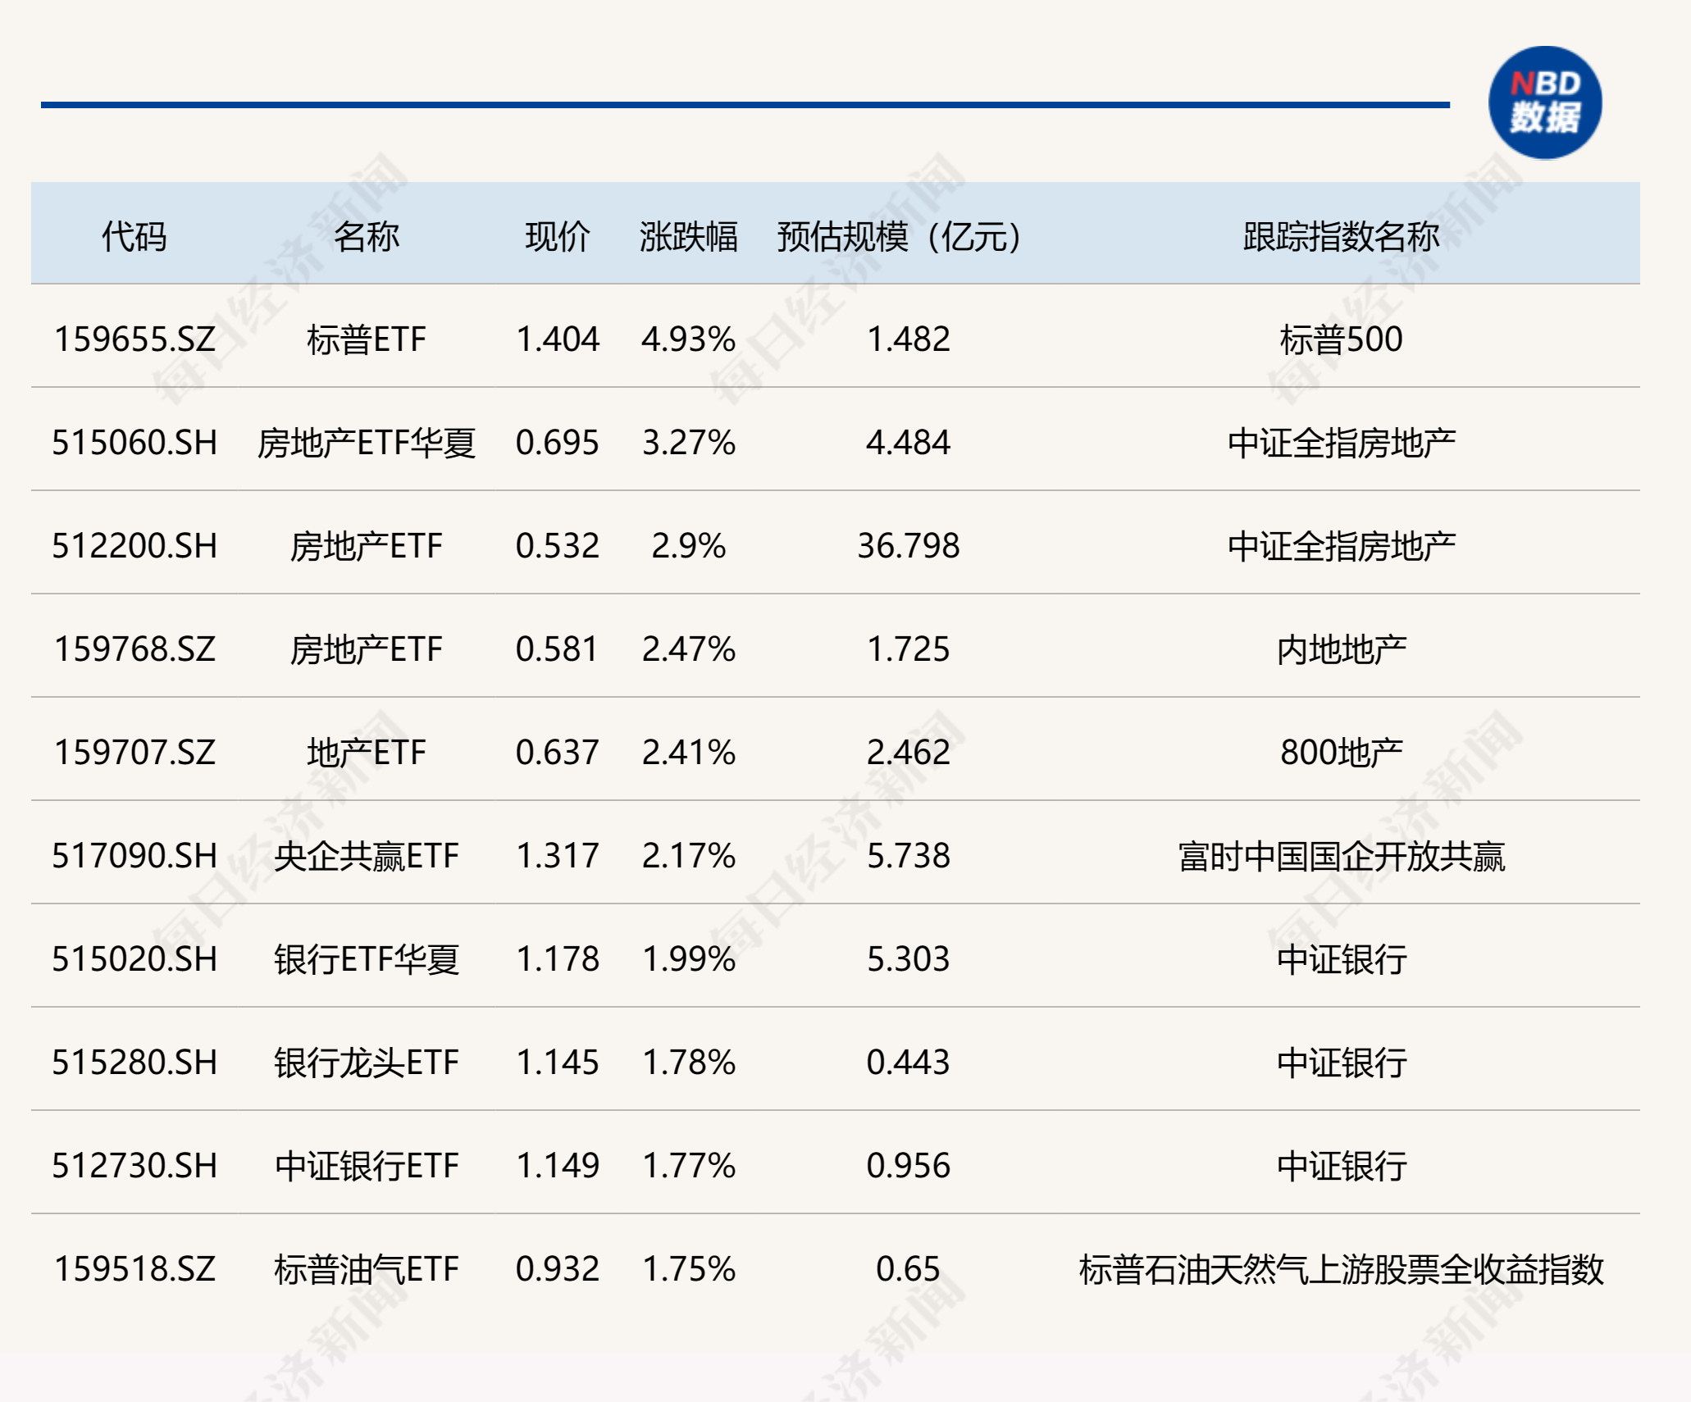
Task: Click change value 1.77%
Action: tap(689, 1166)
